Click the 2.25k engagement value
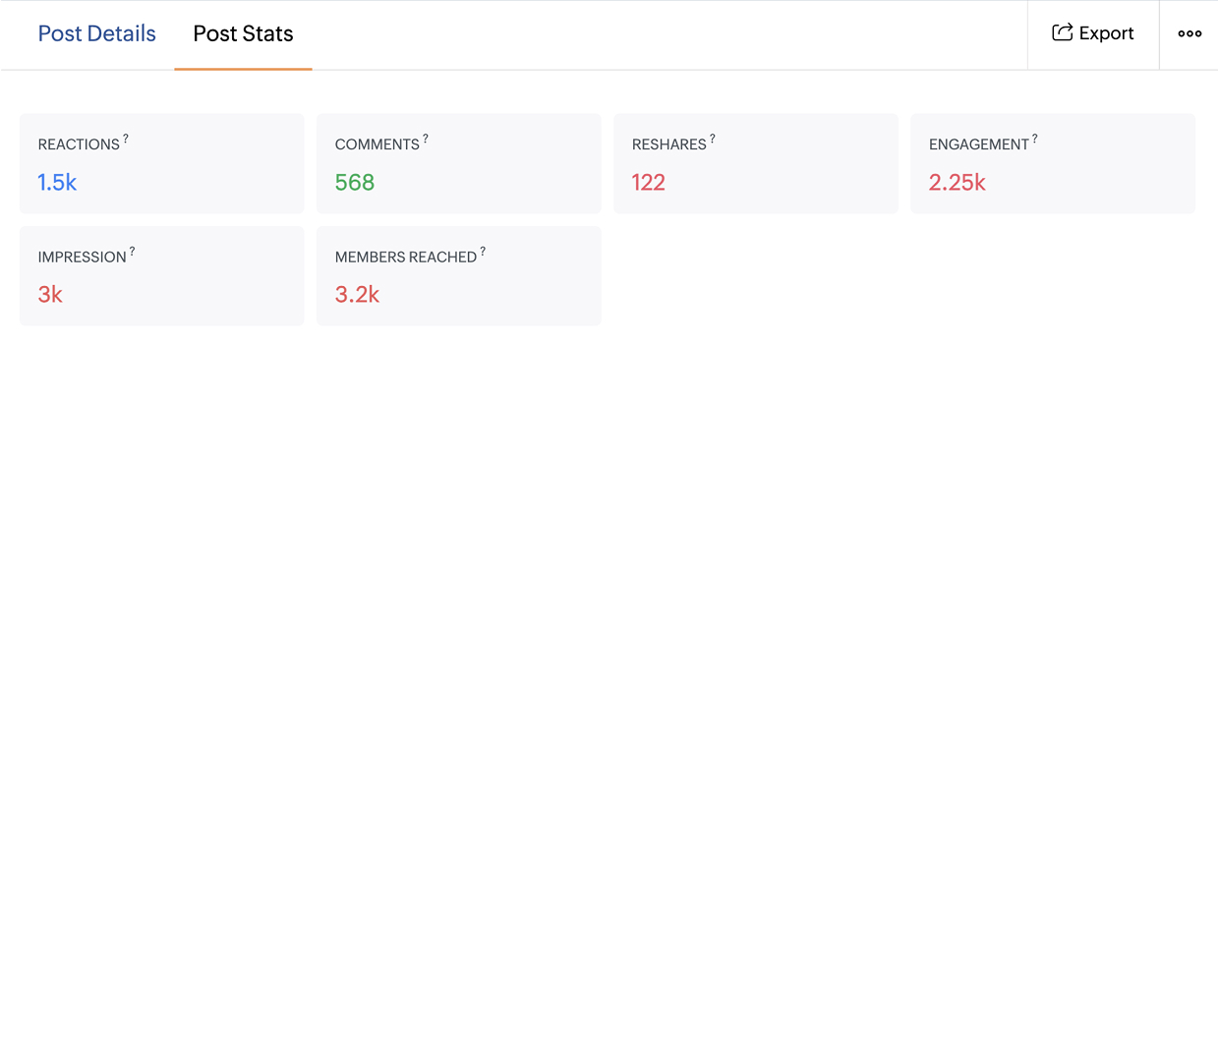 [957, 182]
